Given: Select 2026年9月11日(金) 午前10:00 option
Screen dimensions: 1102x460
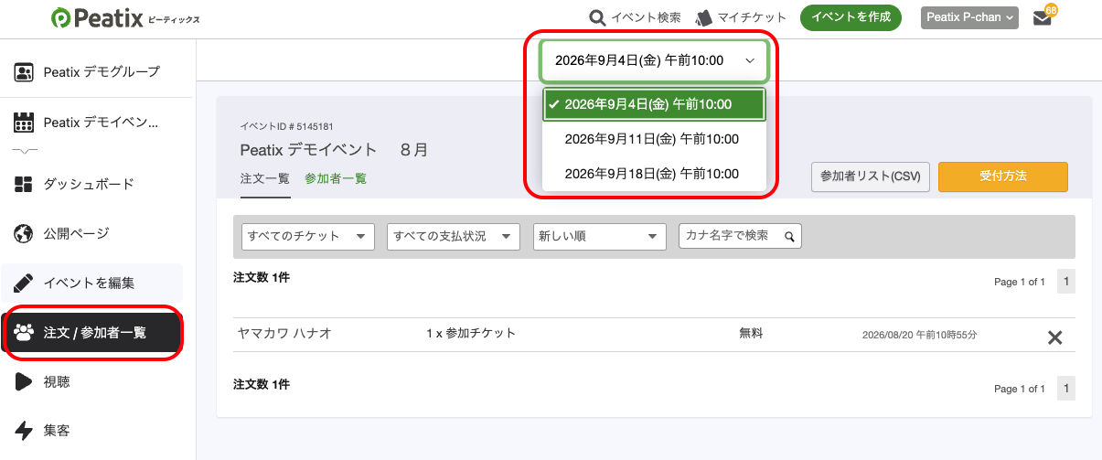Looking at the screenshot, I should (654, 139).
